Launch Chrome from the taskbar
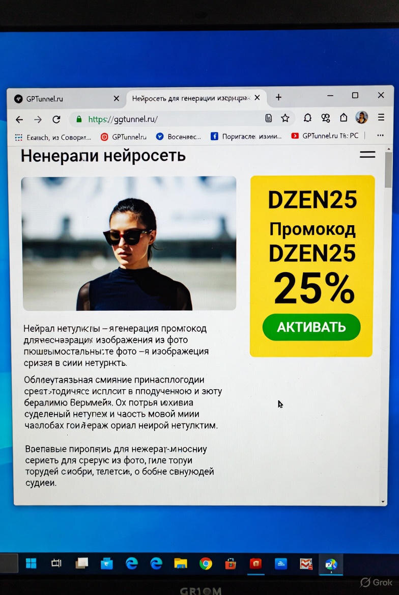The height and width of the screenshot is (595, 399). (x=206, y=564)
